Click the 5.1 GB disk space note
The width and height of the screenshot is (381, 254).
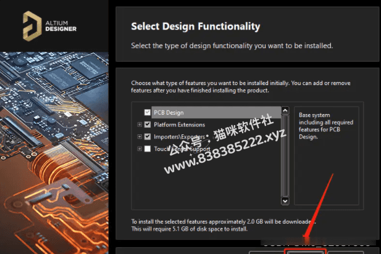coord(190,229)
